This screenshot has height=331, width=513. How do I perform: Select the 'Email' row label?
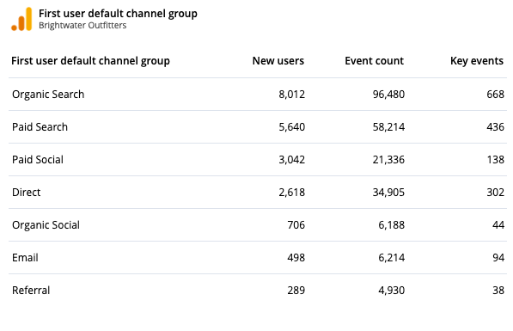point(25,258)
